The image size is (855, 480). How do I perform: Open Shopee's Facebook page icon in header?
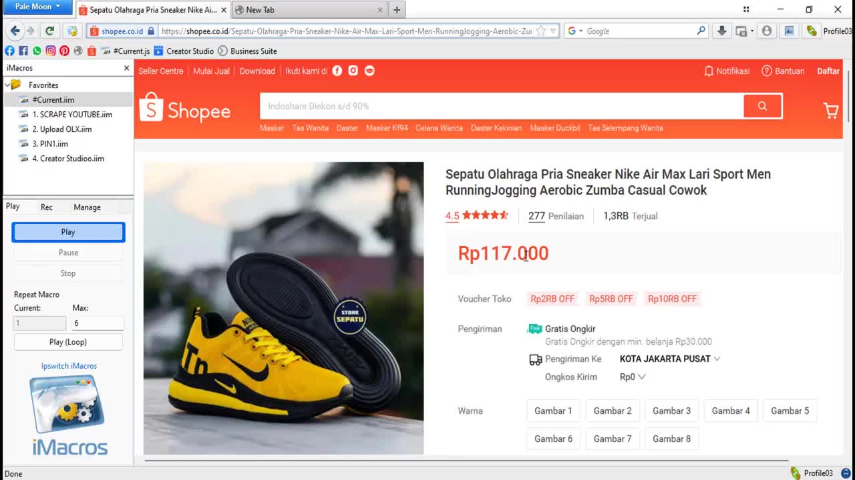(x=337, y=71)
